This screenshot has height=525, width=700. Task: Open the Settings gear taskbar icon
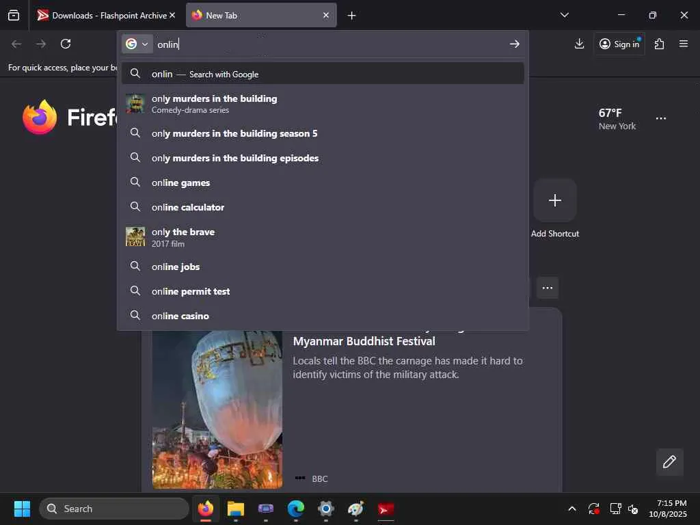[326, 509]
